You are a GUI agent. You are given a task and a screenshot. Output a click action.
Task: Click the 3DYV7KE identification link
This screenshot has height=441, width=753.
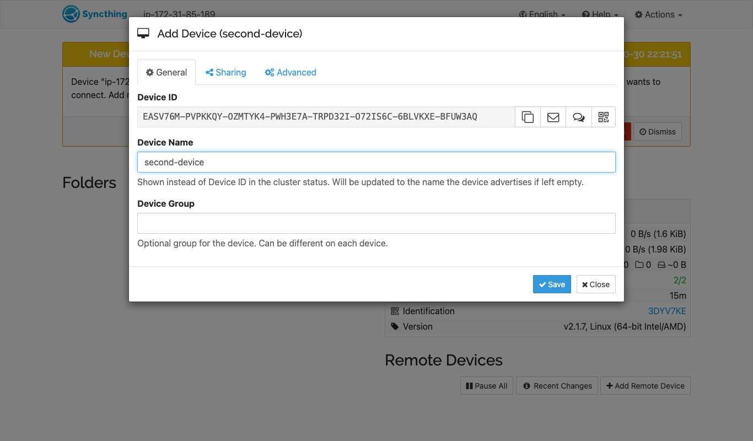pyautogui.click(x=667, y=311)
